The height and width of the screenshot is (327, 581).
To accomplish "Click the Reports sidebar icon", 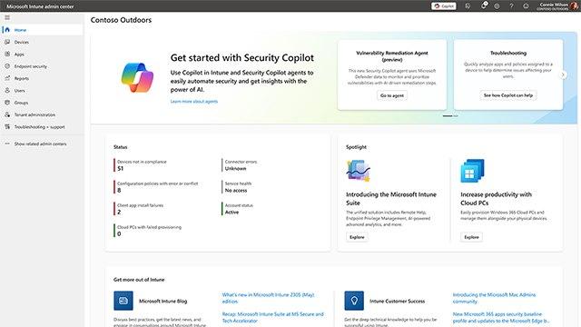I will coord(7,78).
